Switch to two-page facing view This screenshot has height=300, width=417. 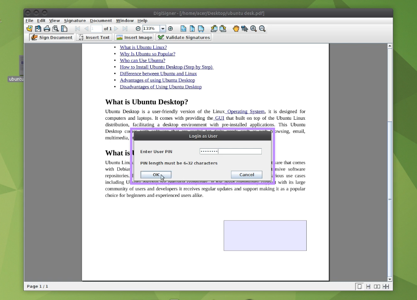[x=377, y=286]
